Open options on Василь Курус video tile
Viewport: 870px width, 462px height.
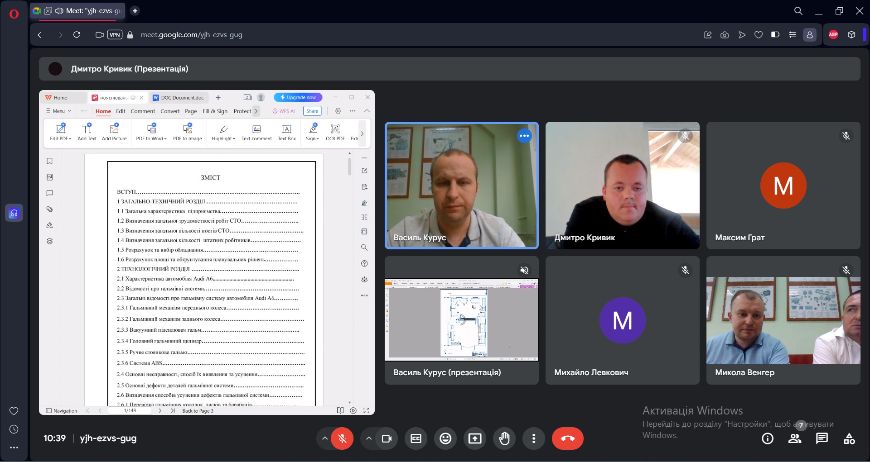point(524,136)
